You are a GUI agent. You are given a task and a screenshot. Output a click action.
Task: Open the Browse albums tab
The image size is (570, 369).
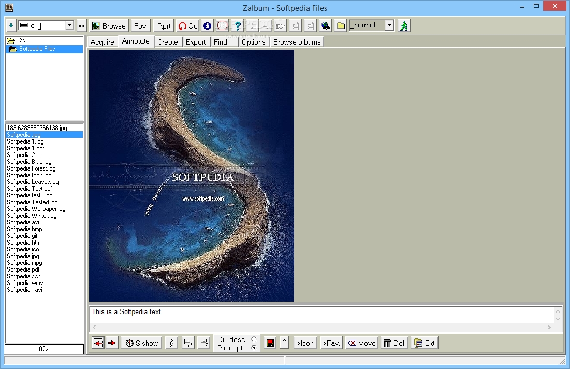point(297,42)
